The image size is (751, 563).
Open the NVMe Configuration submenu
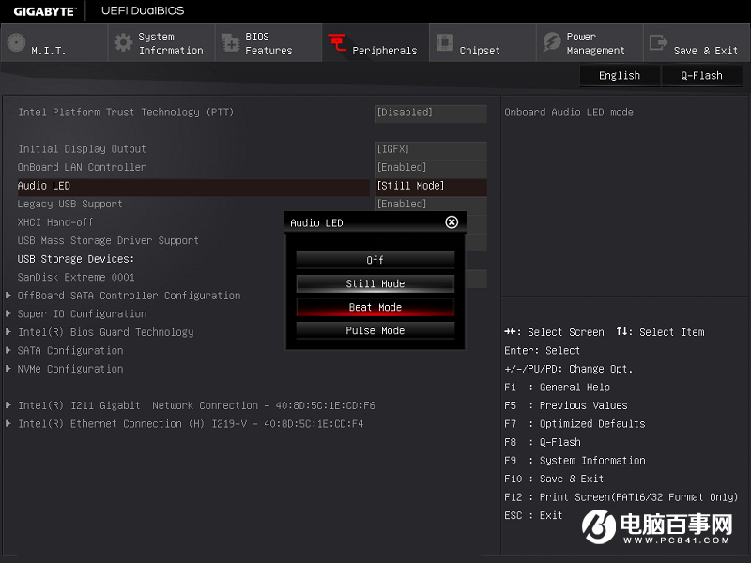point(70,369)
